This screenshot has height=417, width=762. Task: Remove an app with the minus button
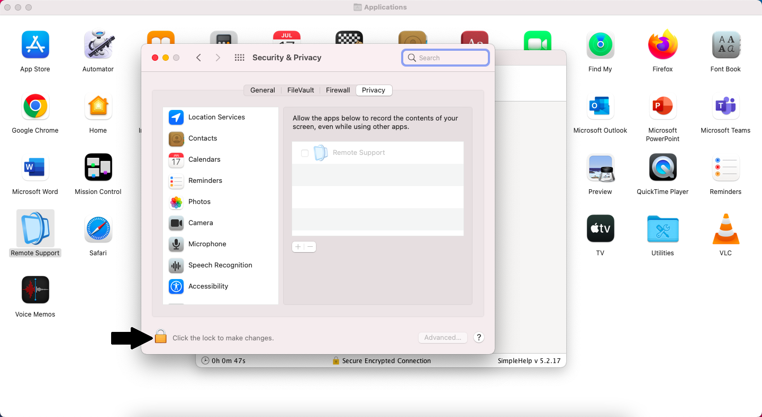tap(310, 247)
